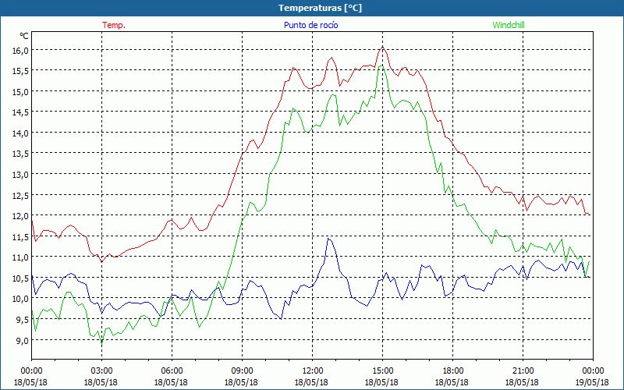Click the 13,0 value on the y-axis
Screen dimensions: 624x390
click(20, 174)
